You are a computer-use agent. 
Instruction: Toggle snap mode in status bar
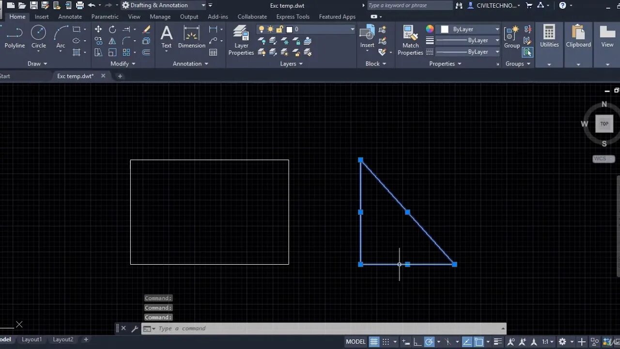coord(386,342)
